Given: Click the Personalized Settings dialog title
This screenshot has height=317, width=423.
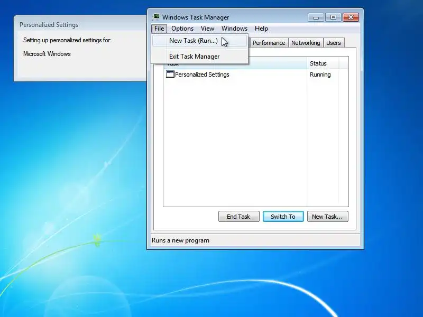Looking at the screenshot, I should coord(49,25).
